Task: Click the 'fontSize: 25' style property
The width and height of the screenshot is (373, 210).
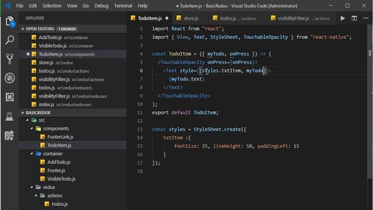Action: point(191,146)
